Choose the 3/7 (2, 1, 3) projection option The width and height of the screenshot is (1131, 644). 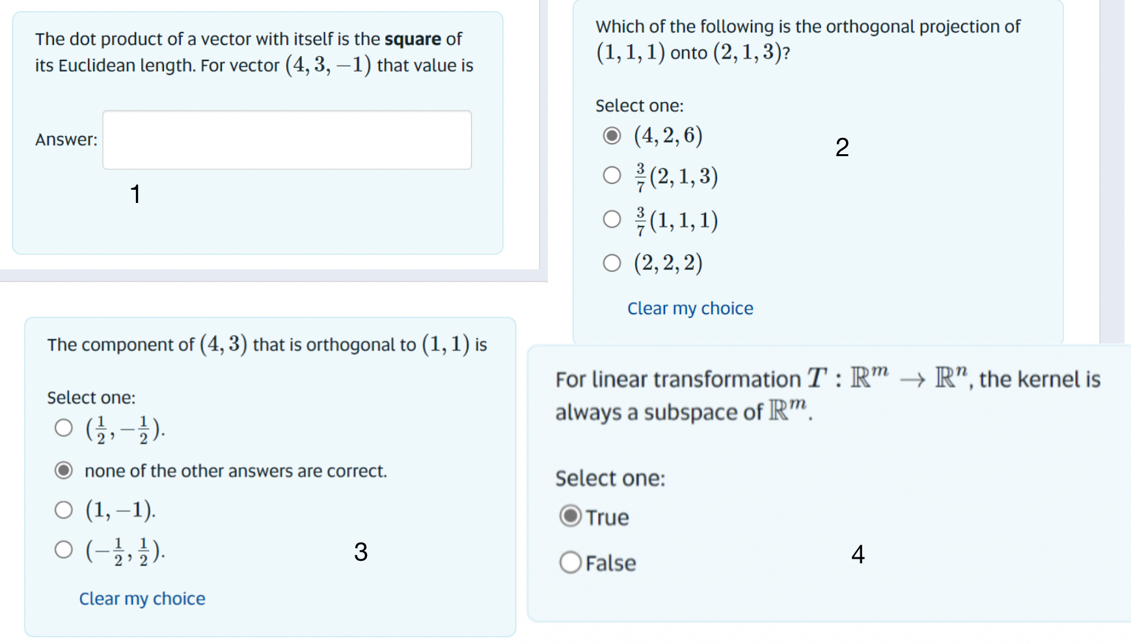[612, 174]
